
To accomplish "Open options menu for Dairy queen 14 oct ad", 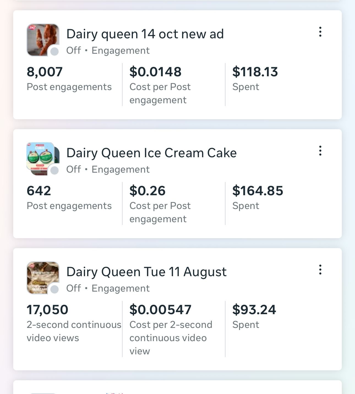I will (320, 32).
